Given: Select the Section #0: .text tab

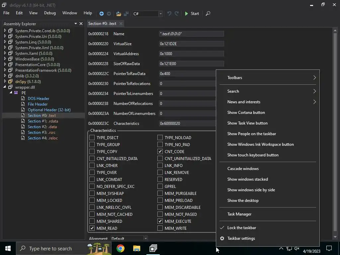Looking at the screenshot, I should [102, 24].
